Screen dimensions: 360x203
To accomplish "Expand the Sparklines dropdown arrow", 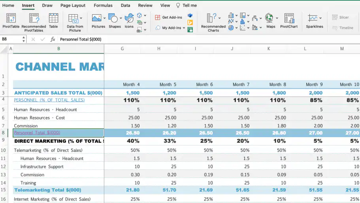I will [x=320, y=18].
